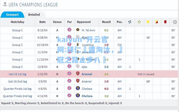This screenshot has width=179, height=112.
Task: Click the yellow card column header icon
Action: click(x=148, y=22)
